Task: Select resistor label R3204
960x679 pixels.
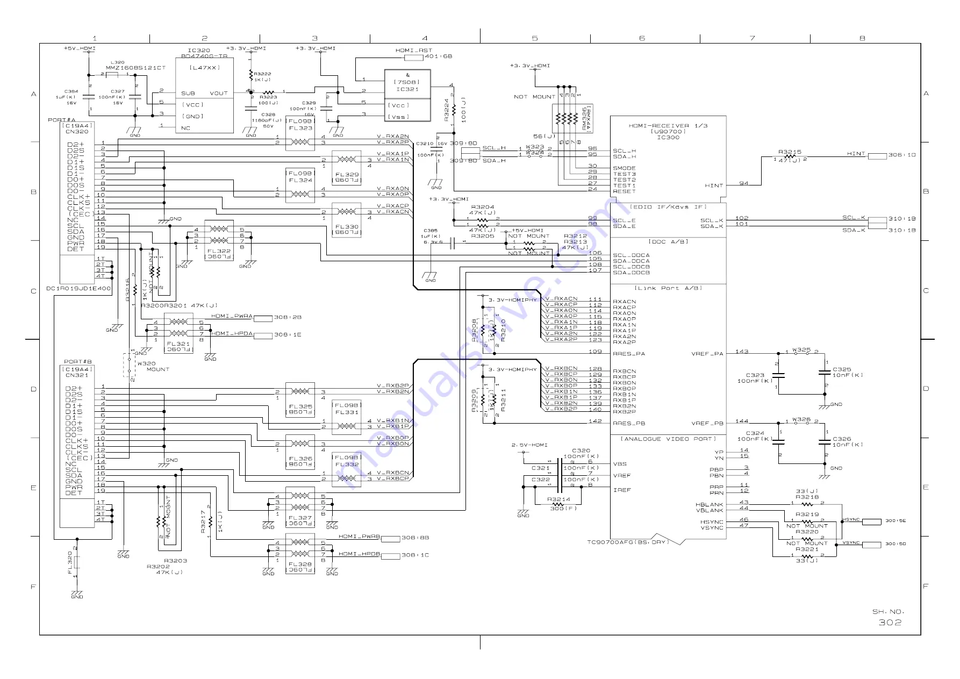Action: [x=483, y=206]
